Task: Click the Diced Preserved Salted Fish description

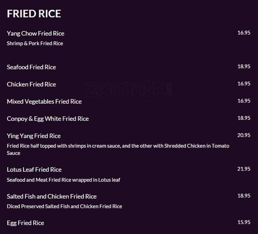Action: pos(64,206)
